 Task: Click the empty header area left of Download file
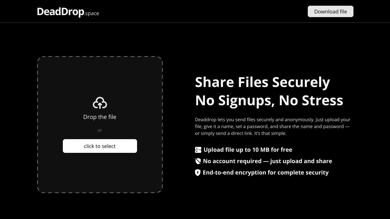click(203, 11)
